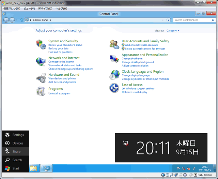Screen dimensions: 218x179
Task: Open File Explorer from the taskbar
Action: [x=33, y=168]
